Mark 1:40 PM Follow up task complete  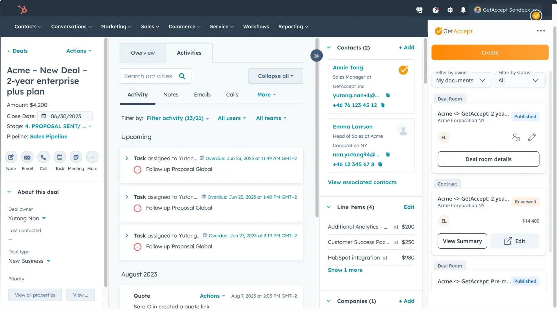point(138,208)
